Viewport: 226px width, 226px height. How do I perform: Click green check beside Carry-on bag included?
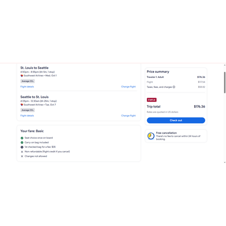[22, 143]
